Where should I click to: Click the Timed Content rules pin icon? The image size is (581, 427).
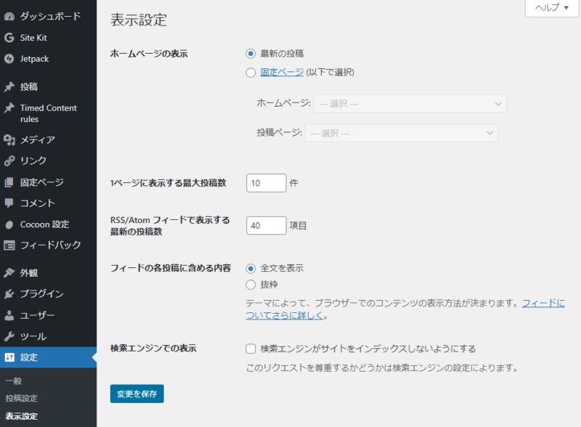[x=9, y=108]
